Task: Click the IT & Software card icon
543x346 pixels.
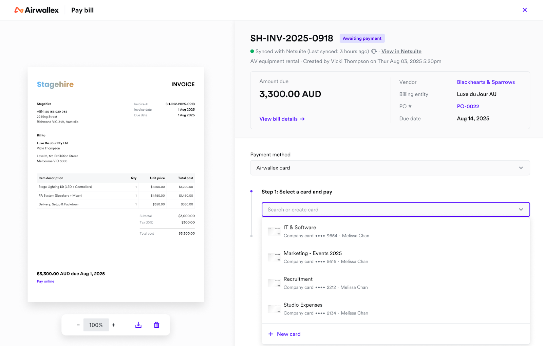Action: point(274,232)
